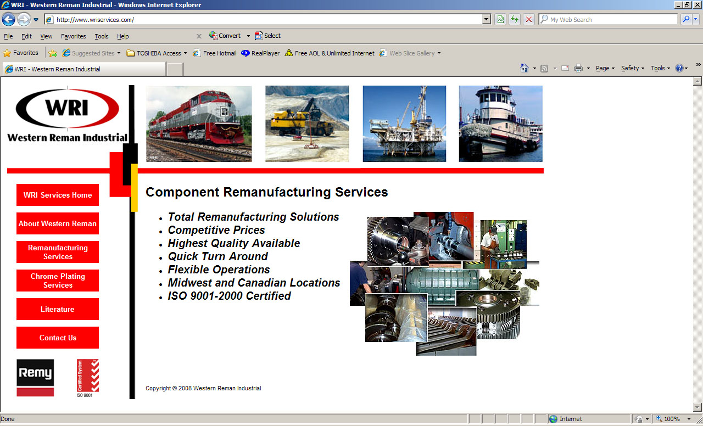Click the Read Mail envelope icon
The height and width of the screenshot is (426, 703).
coord(565,69)
